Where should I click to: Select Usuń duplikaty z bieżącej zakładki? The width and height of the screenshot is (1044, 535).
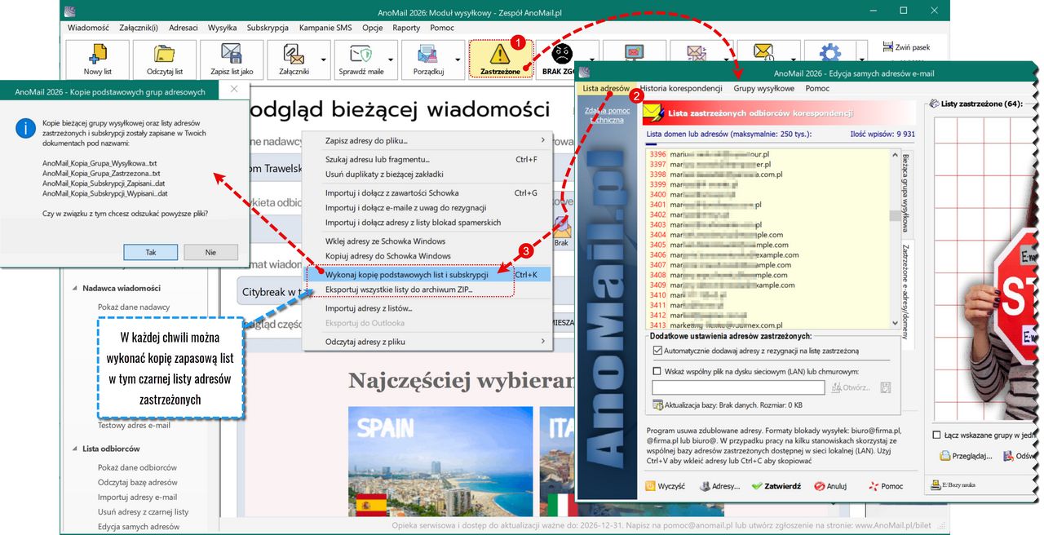coord(427,174)
